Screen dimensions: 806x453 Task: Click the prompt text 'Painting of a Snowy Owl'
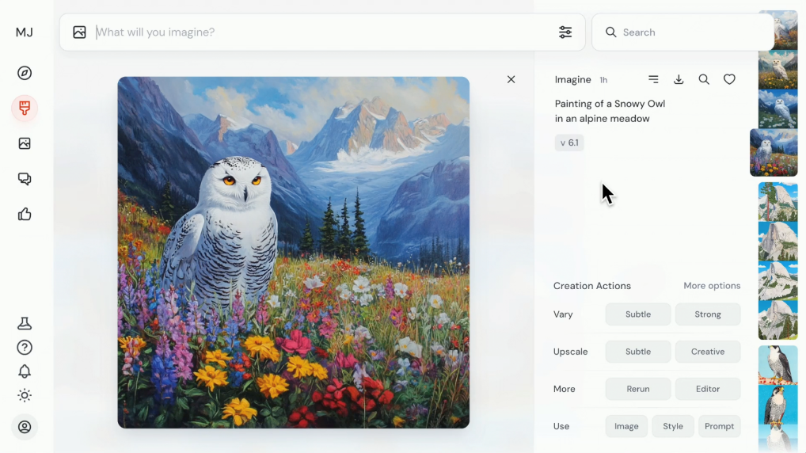click(x=610, y=104)
